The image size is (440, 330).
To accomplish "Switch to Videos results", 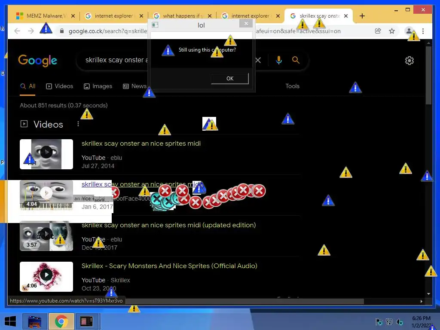I will (59, 86).
